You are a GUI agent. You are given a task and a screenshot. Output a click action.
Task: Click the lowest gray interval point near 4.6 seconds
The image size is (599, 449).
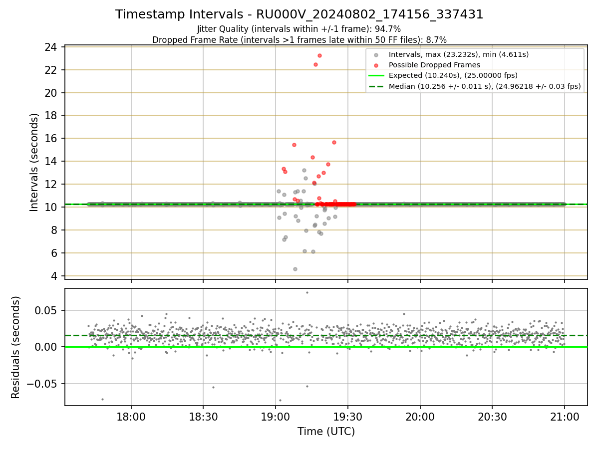(295, 269)
